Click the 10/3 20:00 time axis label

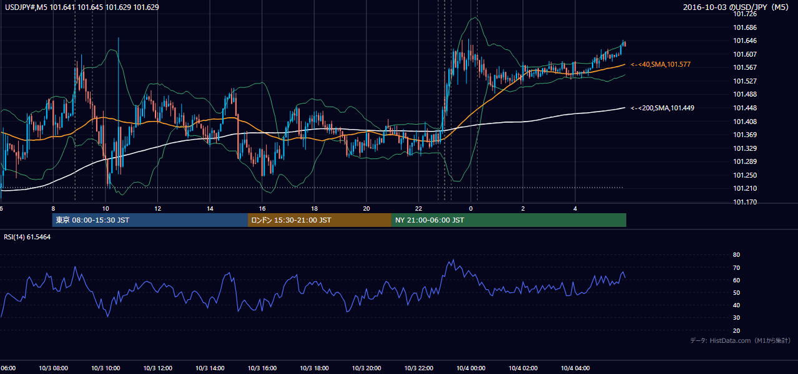(367, 368)
